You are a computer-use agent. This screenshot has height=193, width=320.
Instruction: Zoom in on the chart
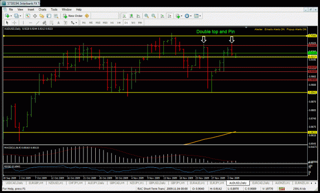146,16
